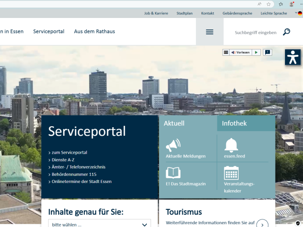
Task: Open the accessibility options widget
Action: (293, 57)
